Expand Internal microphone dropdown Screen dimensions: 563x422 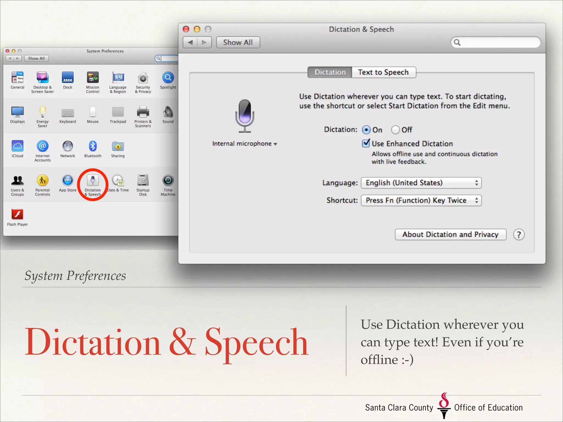point(245,144)
